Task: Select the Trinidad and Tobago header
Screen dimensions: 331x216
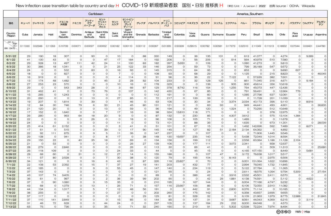Action: click(167, 35)
